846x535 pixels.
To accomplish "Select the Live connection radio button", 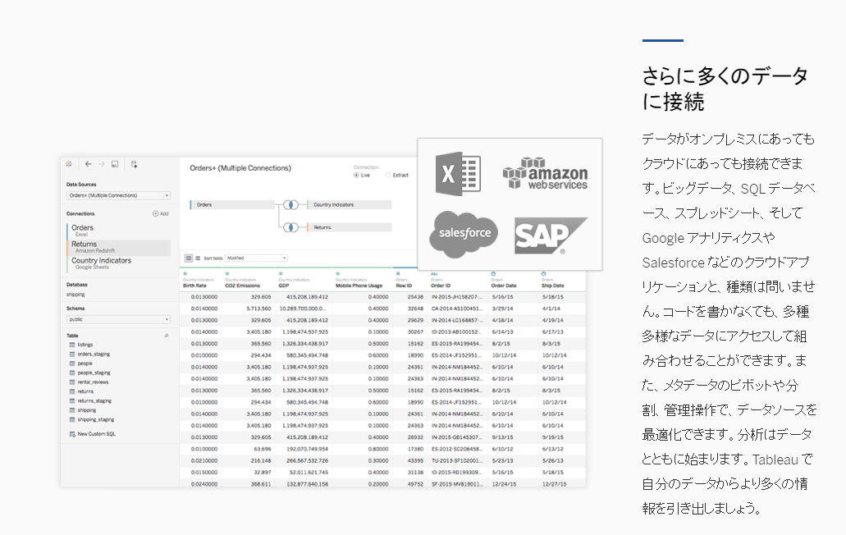I will 356,176.
